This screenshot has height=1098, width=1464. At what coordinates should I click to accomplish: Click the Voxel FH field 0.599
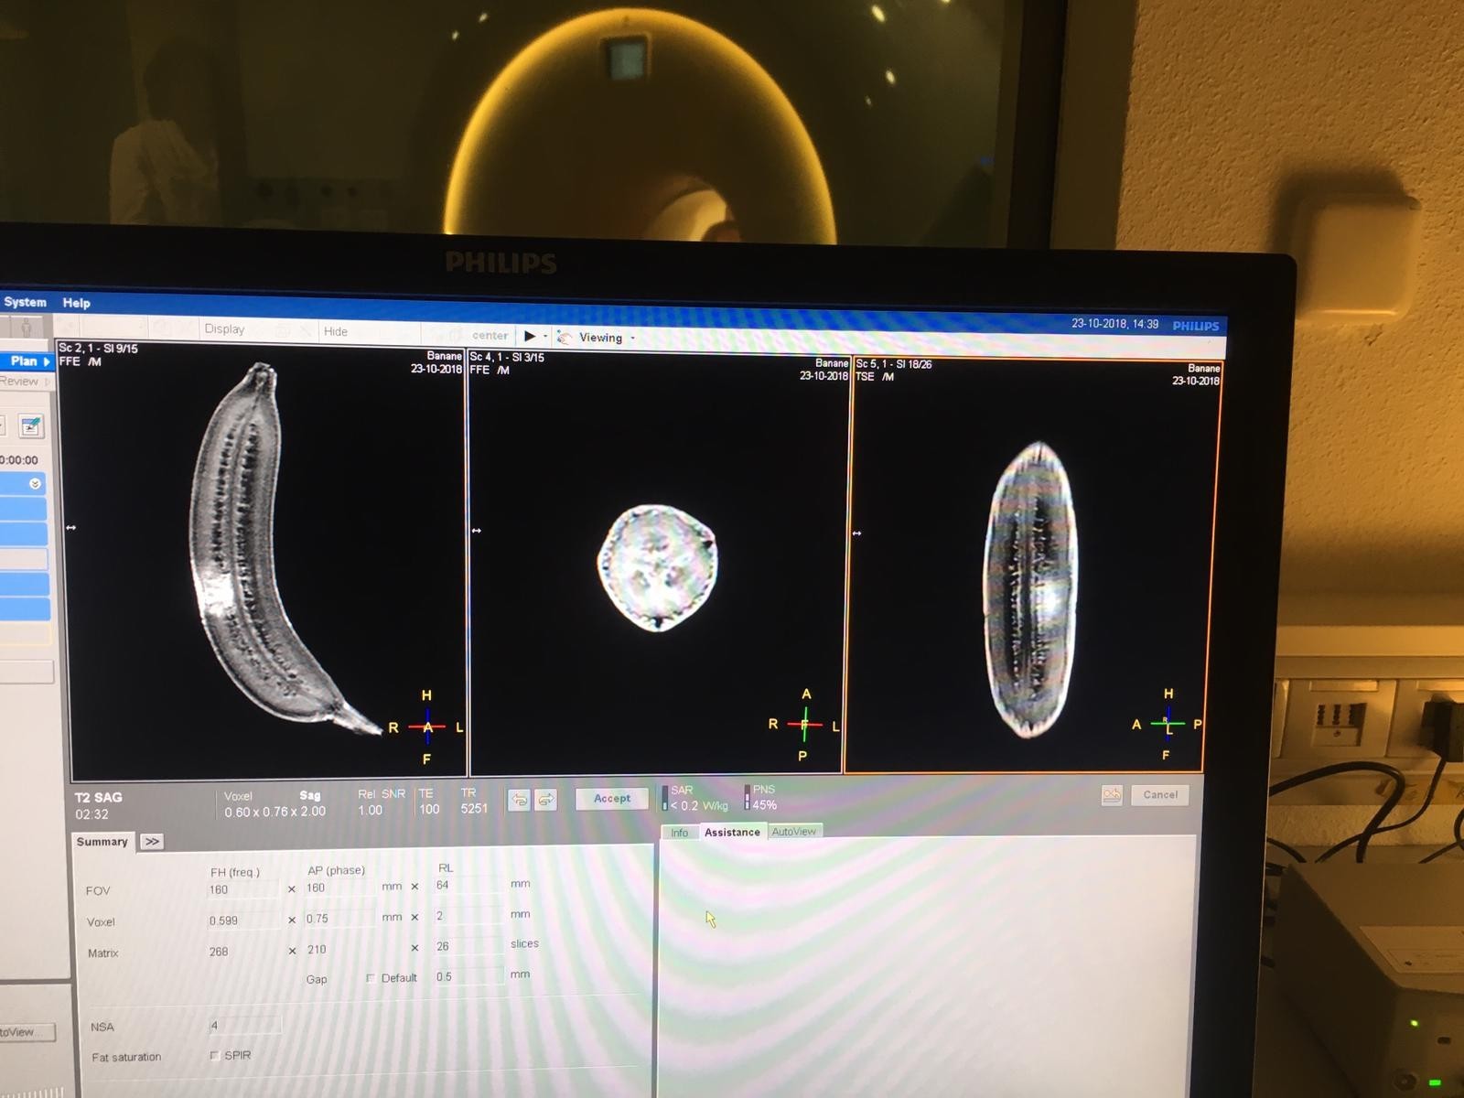click(242, 920)
